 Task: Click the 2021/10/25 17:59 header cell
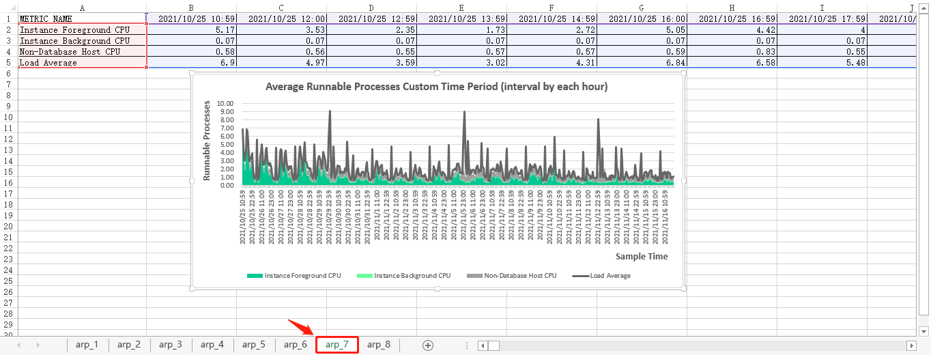coord(822,19)
